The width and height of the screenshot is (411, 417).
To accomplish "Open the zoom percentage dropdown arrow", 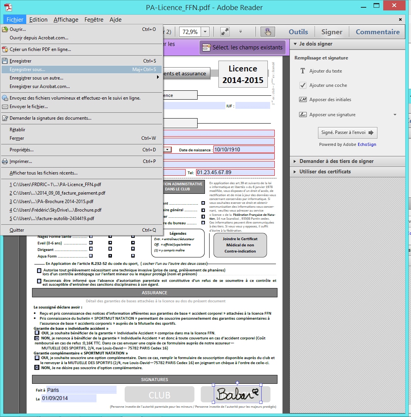I will pyautogui.click(x=205, y=32).
